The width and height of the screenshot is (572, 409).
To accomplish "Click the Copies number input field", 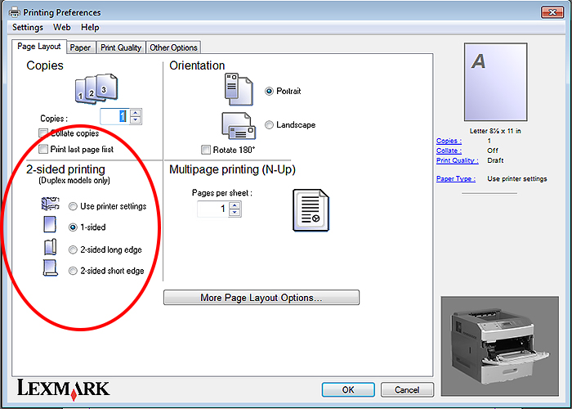I will [x=114, y=117].
